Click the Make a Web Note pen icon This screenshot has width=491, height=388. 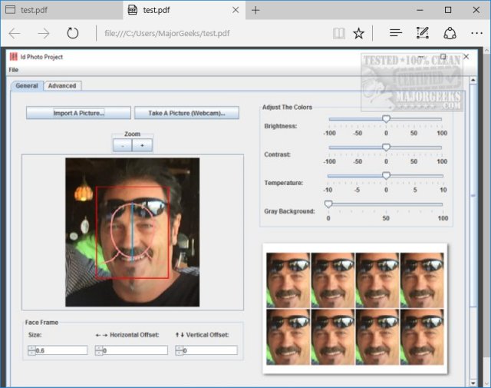point(422,33)
